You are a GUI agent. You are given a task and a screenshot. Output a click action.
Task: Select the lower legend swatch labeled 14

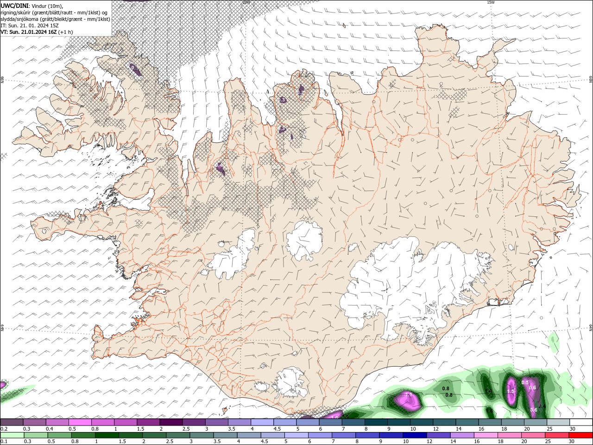point(461,435)
